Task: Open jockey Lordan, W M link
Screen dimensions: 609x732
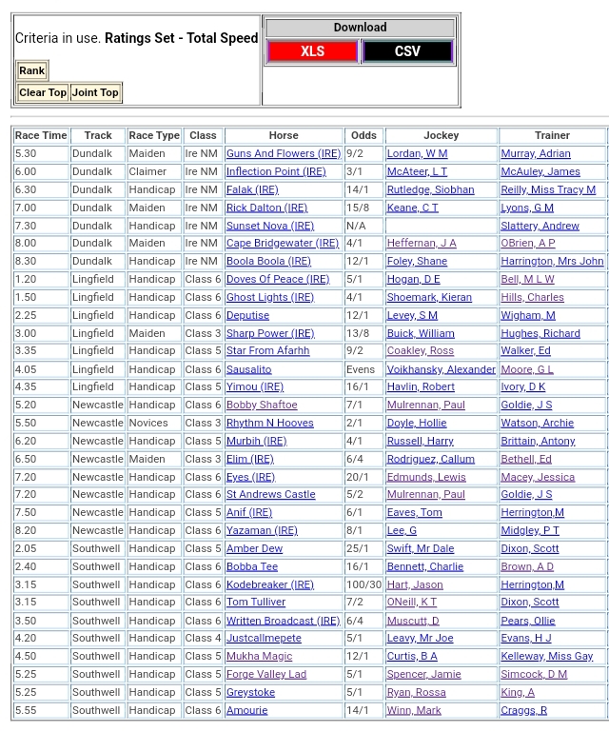Action: point(417,153)
